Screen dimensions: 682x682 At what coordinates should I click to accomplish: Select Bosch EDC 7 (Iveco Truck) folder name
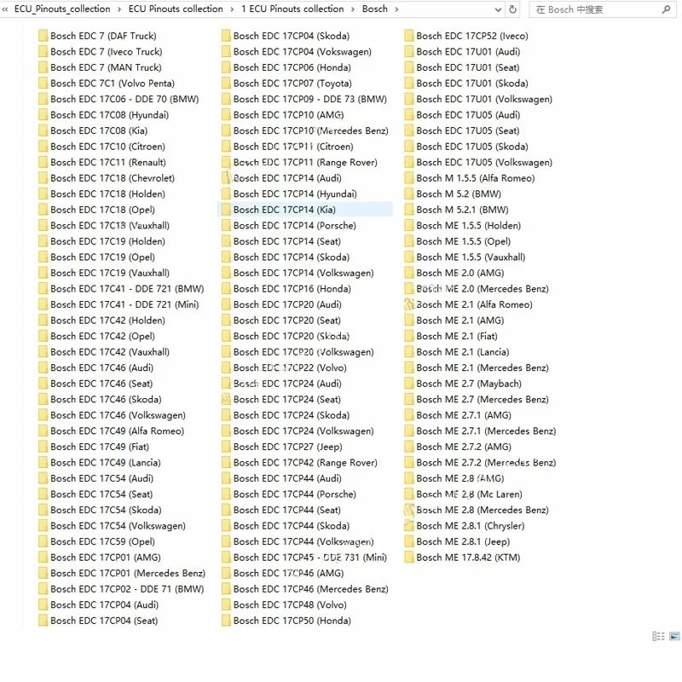coord(106,52)
